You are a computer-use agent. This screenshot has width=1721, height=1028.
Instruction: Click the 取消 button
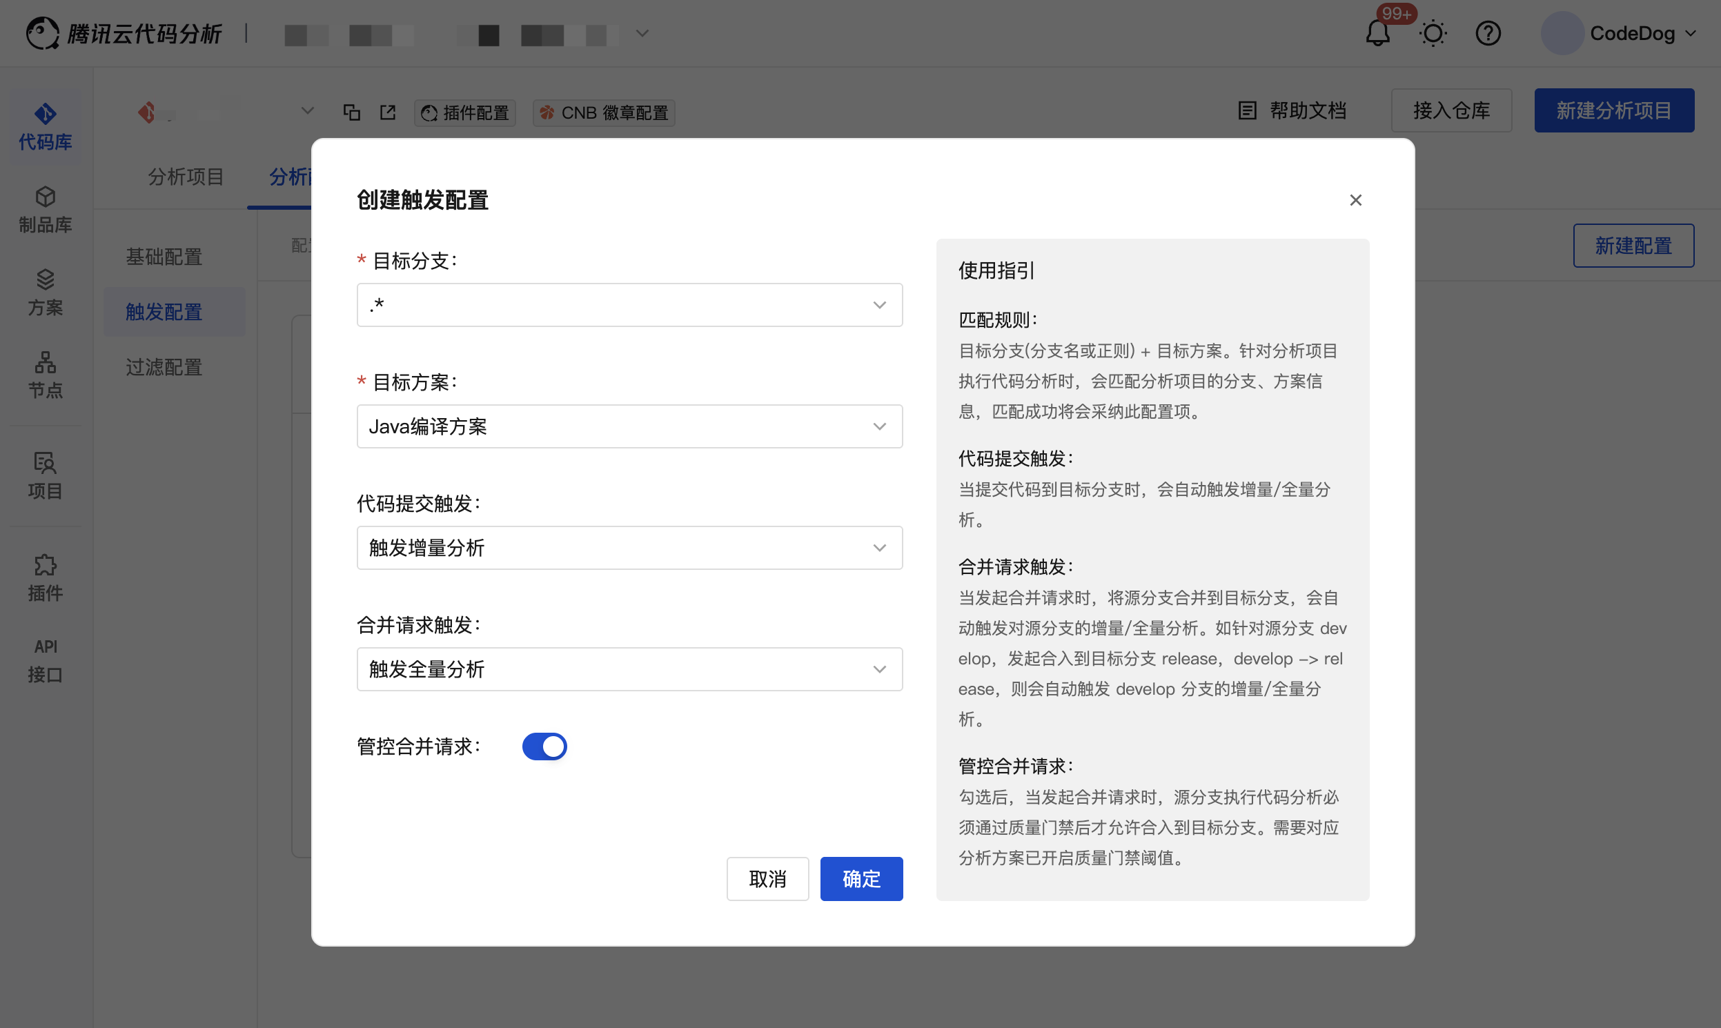pos(767,878)
